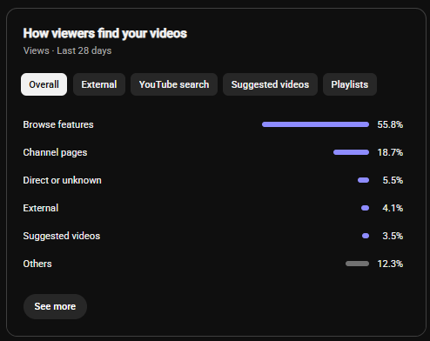Viewport: 430px width, 341px height.
Task: Click the External row bar
Action: click(x=365, y=208)
